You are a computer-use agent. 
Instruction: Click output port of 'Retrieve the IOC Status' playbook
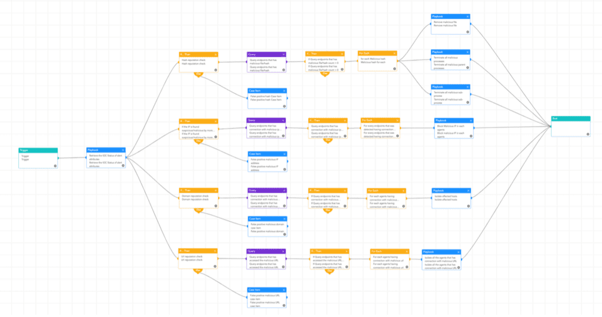tap(126, 157)
